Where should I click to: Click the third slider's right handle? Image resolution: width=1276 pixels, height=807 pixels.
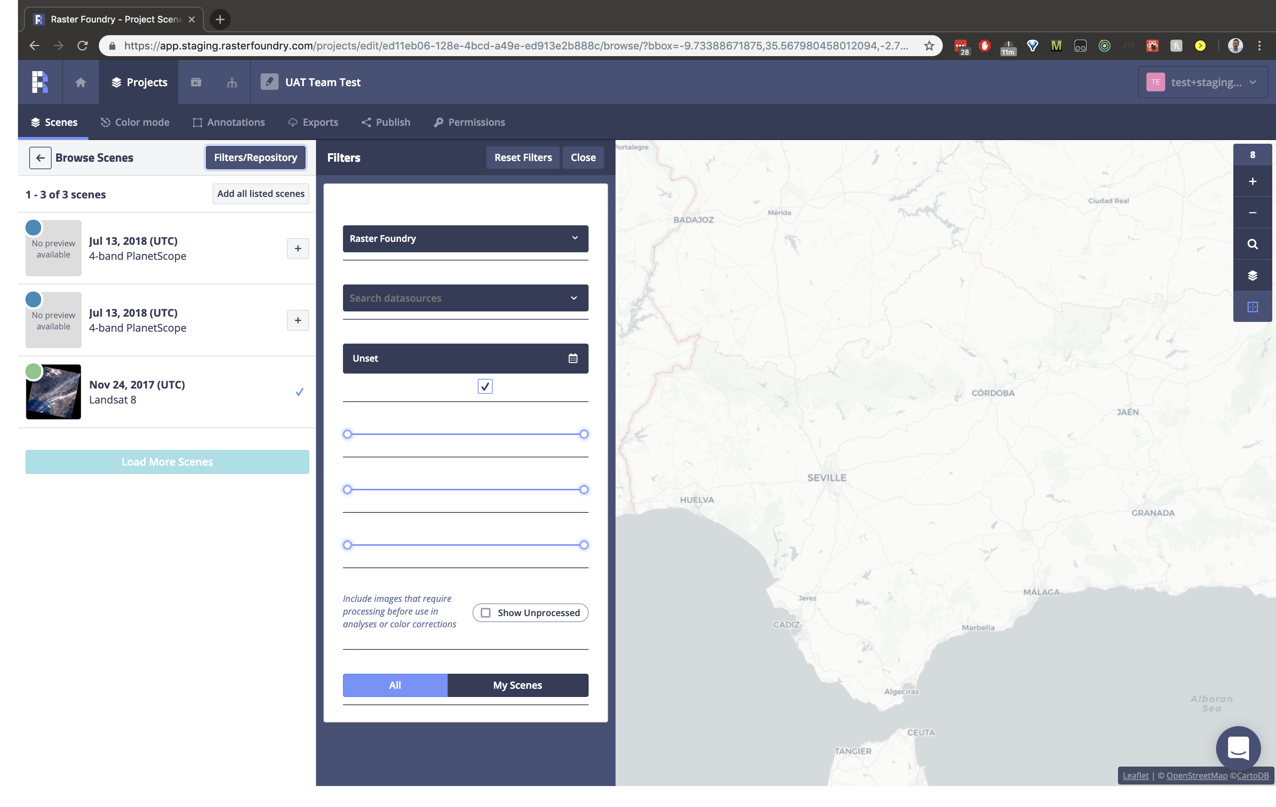pyautogui.click(x=583, y=545)
